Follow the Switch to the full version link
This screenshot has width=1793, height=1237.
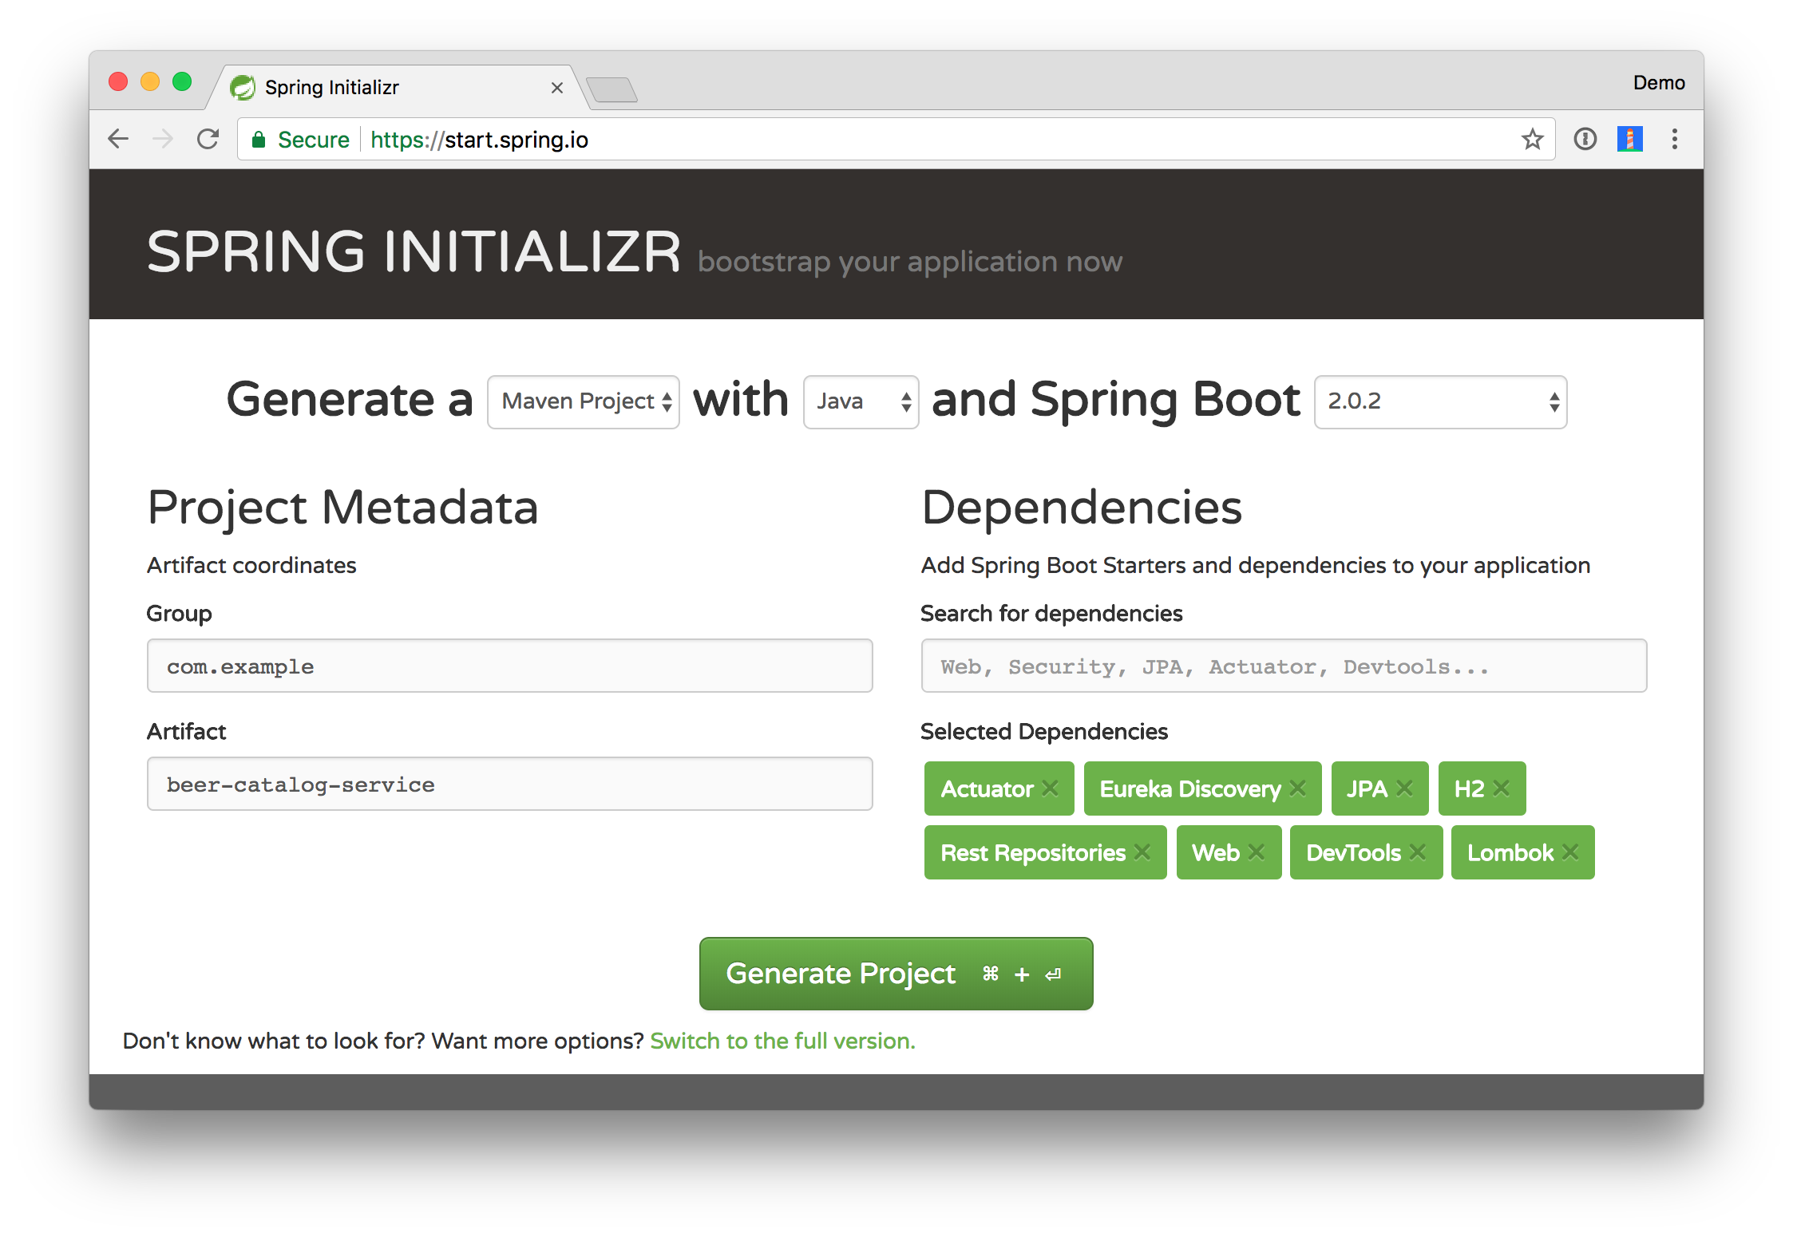pyautogui.click(x=782, y=1041)
